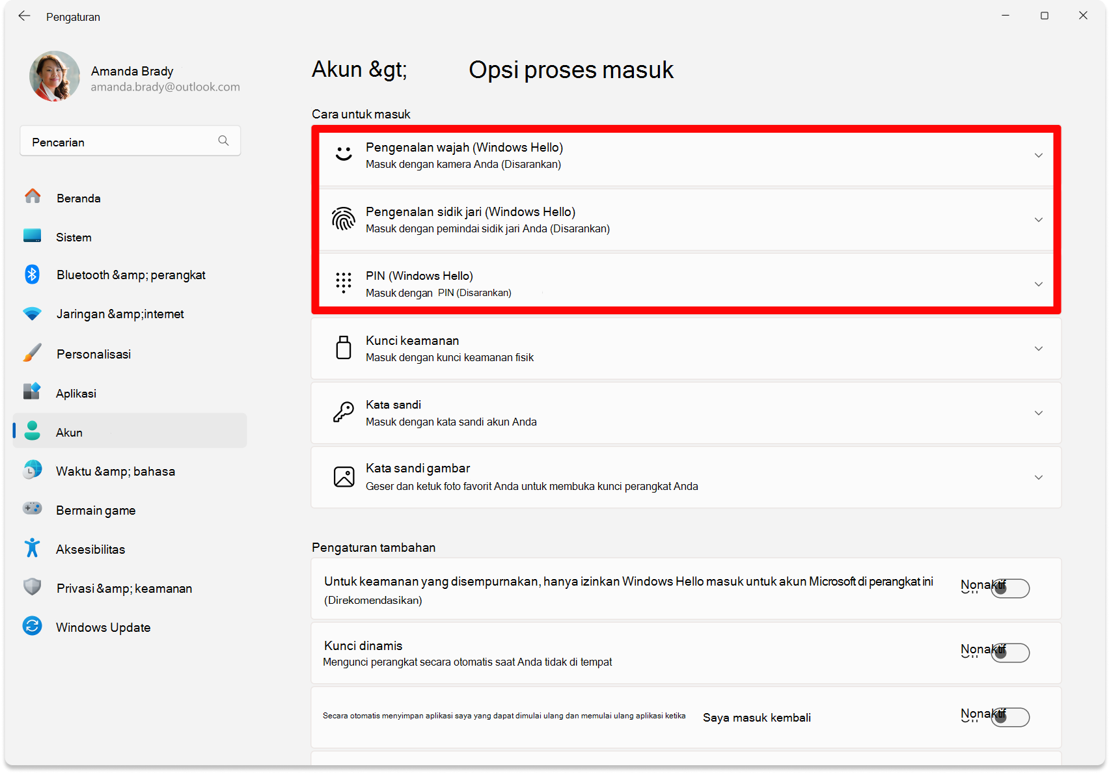Go to Jaringan & internet settings
The width and height of the screenshot is (1109, 773).
click(x=130, y=314)
